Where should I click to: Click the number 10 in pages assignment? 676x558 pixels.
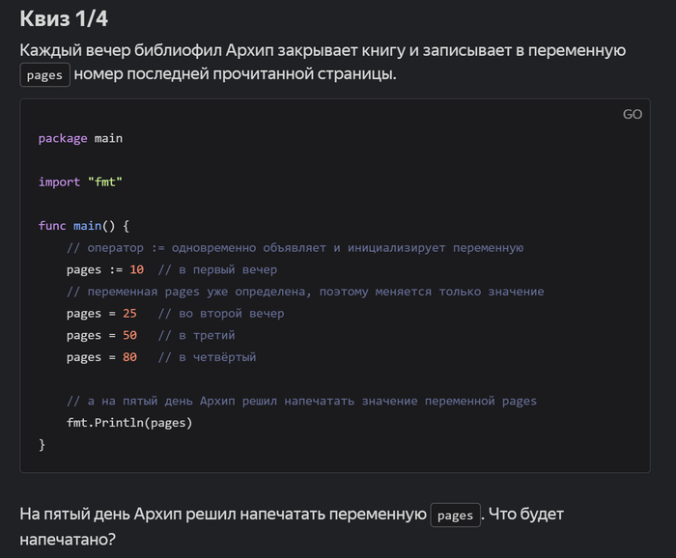[x=136, y=269]
